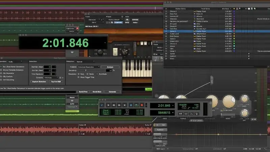Click the Rewind transport button
The height and width of the screenshot is (152, 270).
click(x=114, y=105)
